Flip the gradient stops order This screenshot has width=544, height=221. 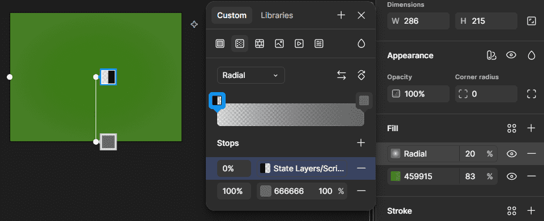tap(342, 75)
